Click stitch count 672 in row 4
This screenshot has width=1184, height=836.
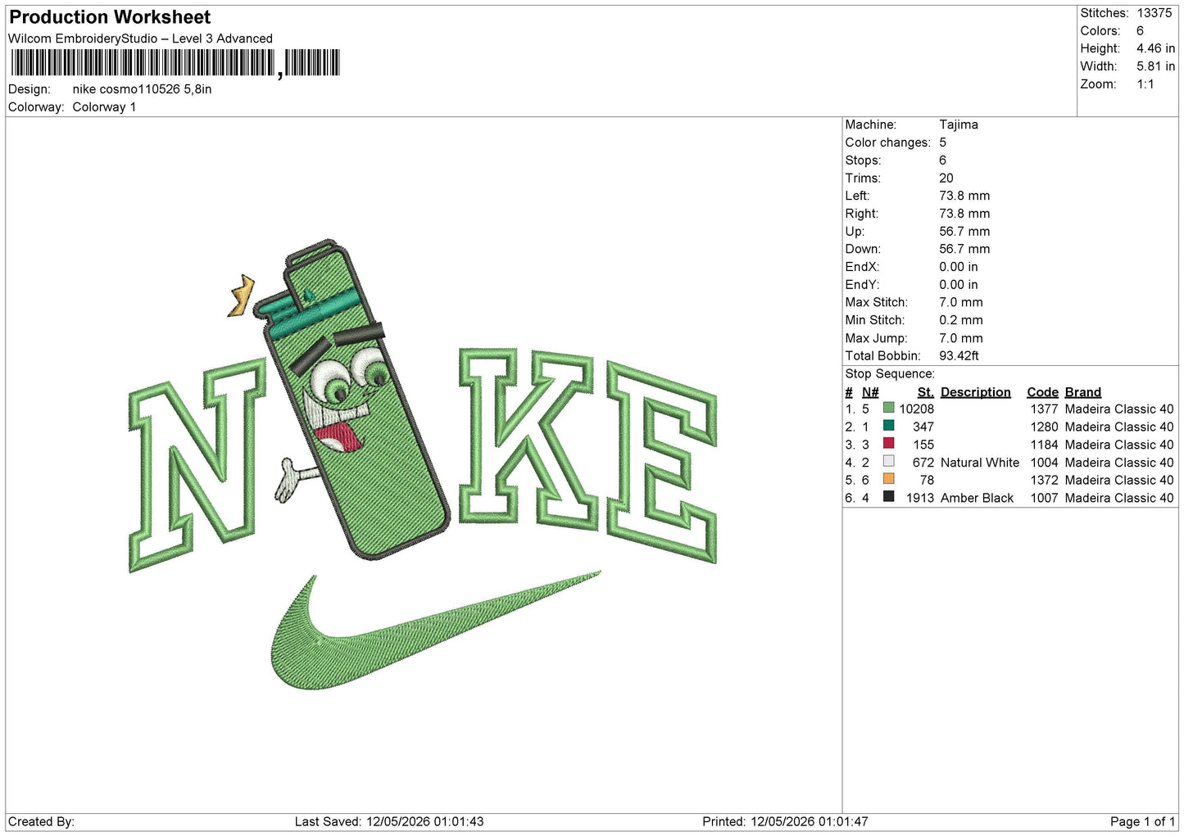pos(923,463)
